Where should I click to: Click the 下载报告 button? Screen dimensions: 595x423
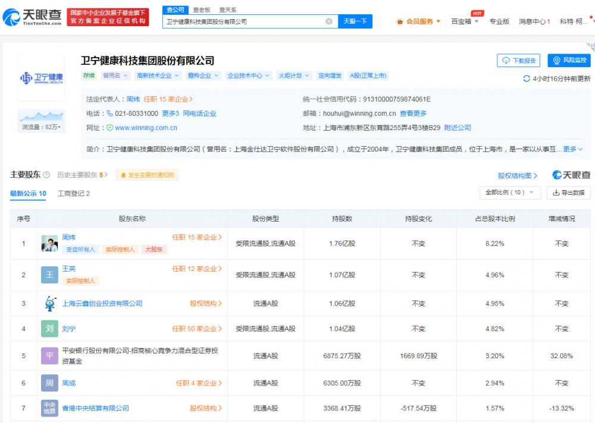coord(519,61)
